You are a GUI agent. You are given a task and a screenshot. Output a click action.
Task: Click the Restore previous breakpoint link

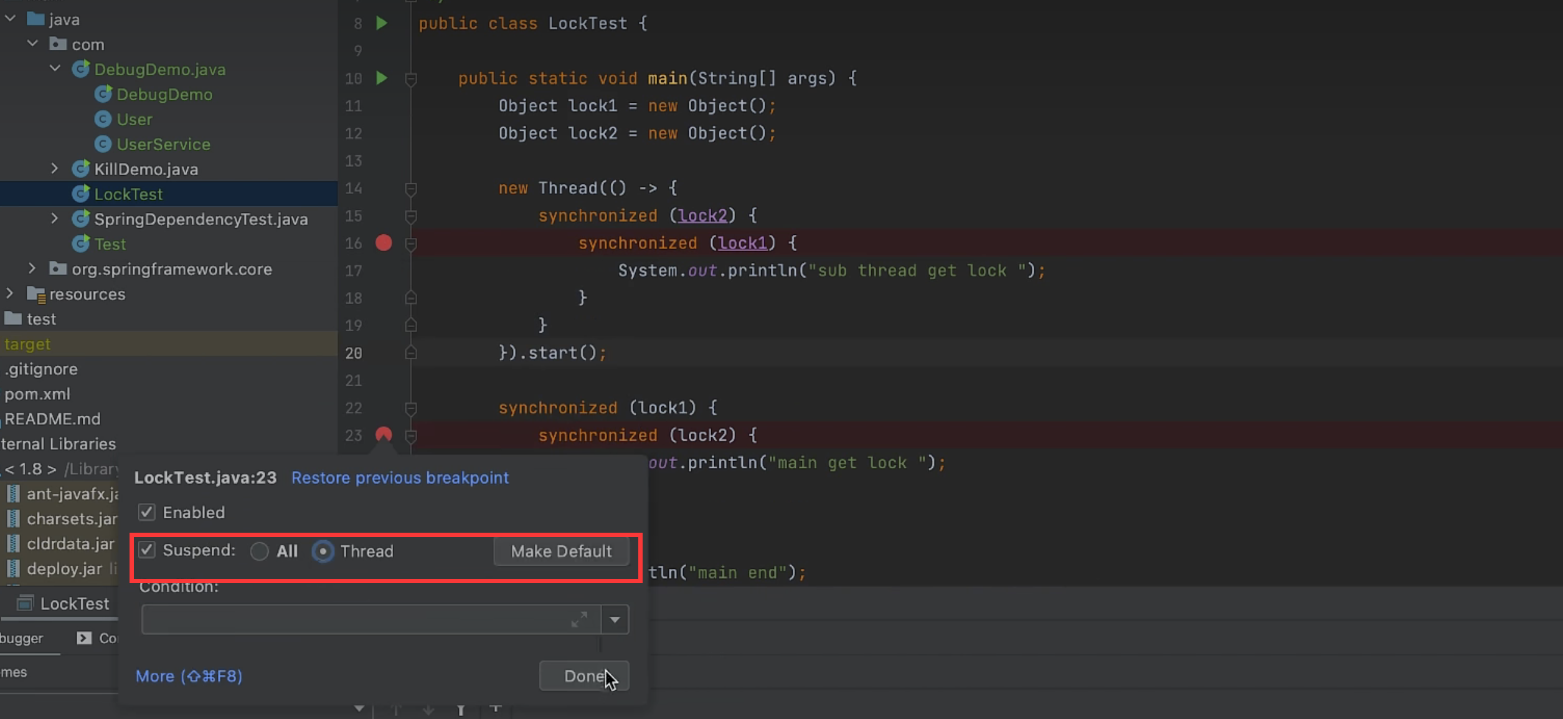400,478
